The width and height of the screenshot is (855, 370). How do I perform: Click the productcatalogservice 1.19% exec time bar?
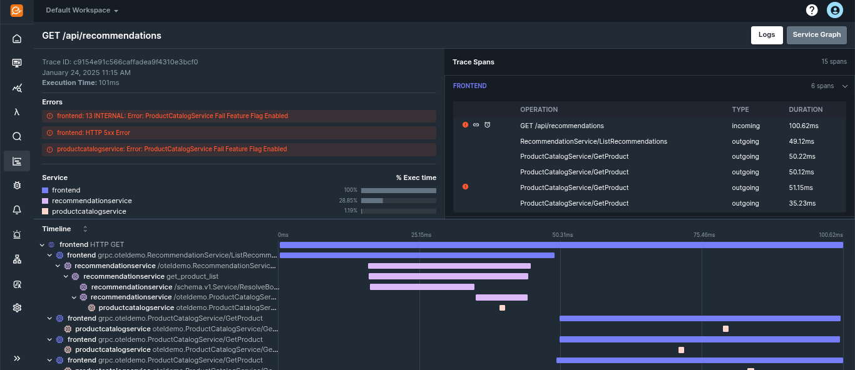[x=399, y=211]
